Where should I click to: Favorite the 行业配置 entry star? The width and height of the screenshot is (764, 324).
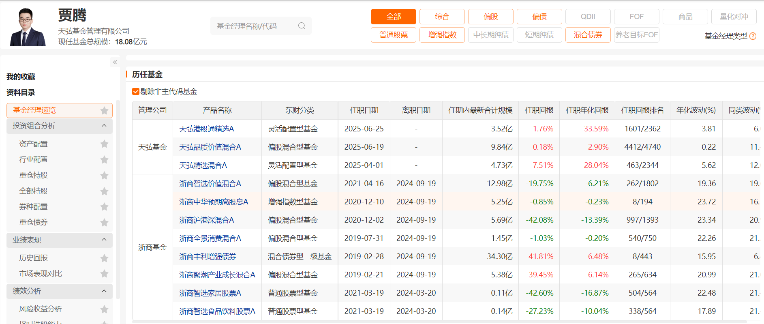coord(104,160)
